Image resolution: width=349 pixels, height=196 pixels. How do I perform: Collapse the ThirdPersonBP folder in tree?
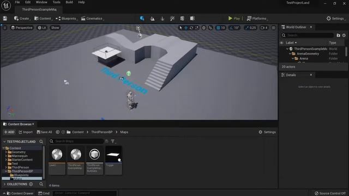point(6,171)
